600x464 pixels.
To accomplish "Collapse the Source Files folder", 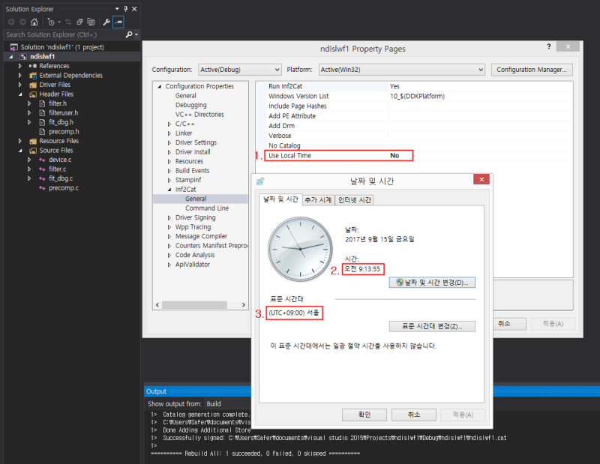I will click(20, 151).
